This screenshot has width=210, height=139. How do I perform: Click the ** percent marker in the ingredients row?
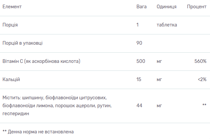click(204, 106)
